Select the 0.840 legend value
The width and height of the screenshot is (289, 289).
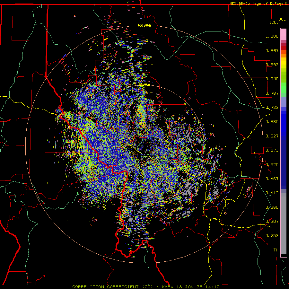click(272, 79)
